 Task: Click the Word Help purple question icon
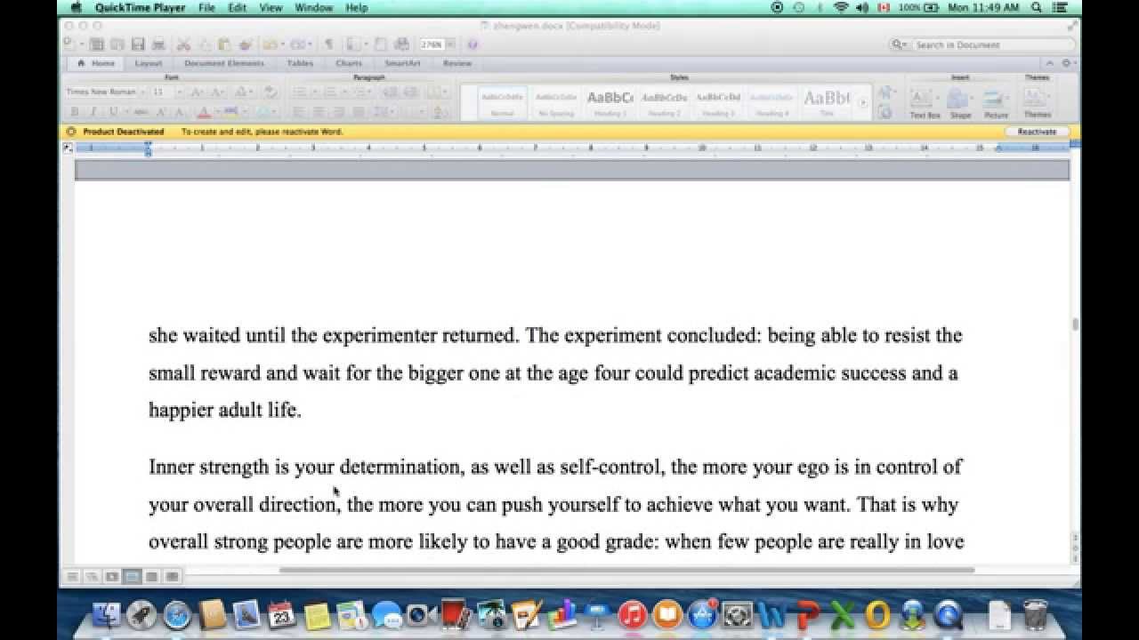473,44
